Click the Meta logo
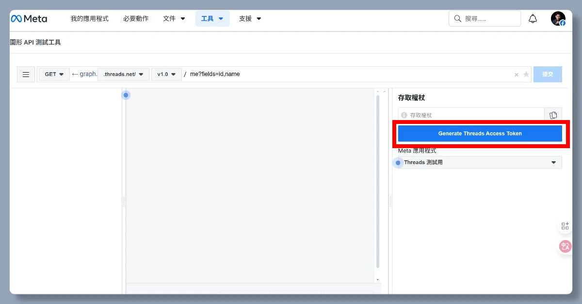Screen dimensions: 582x304 click(x=29, y=19)
